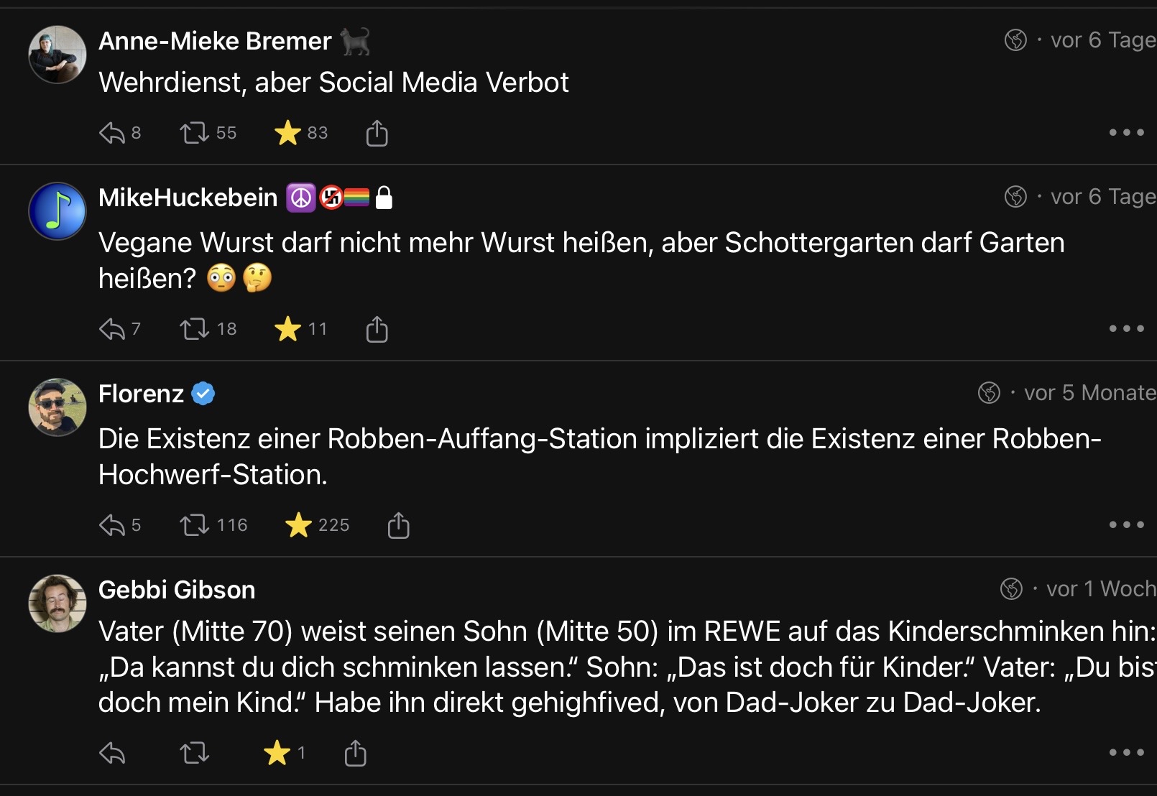Open Florenz's profile via display name
This screenshot has height=796, width=1157.
pyautogui.click(x=141, y=394)
